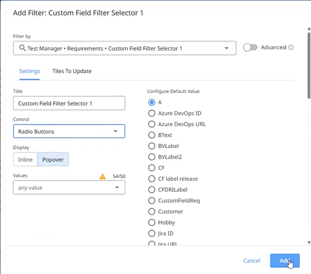The height and width of the screenshot is (274, 311).
Task: Click the scrollbar down arrow
Action: pos(309,242)
